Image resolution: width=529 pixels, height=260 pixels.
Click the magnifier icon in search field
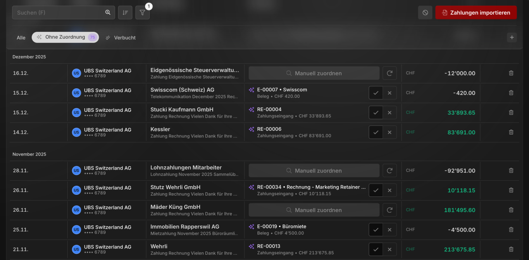click(x=108, y=12)
